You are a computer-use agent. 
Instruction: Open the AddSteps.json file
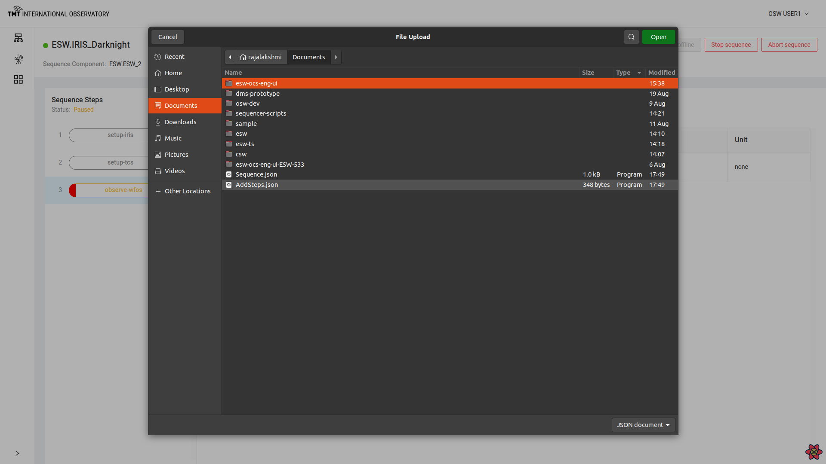point(257,185)
